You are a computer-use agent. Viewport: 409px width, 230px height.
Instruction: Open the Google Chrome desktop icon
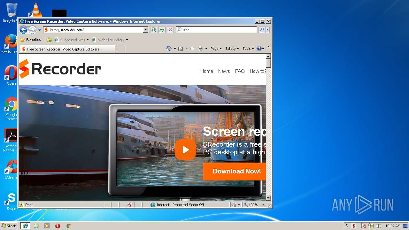point(11,109)
